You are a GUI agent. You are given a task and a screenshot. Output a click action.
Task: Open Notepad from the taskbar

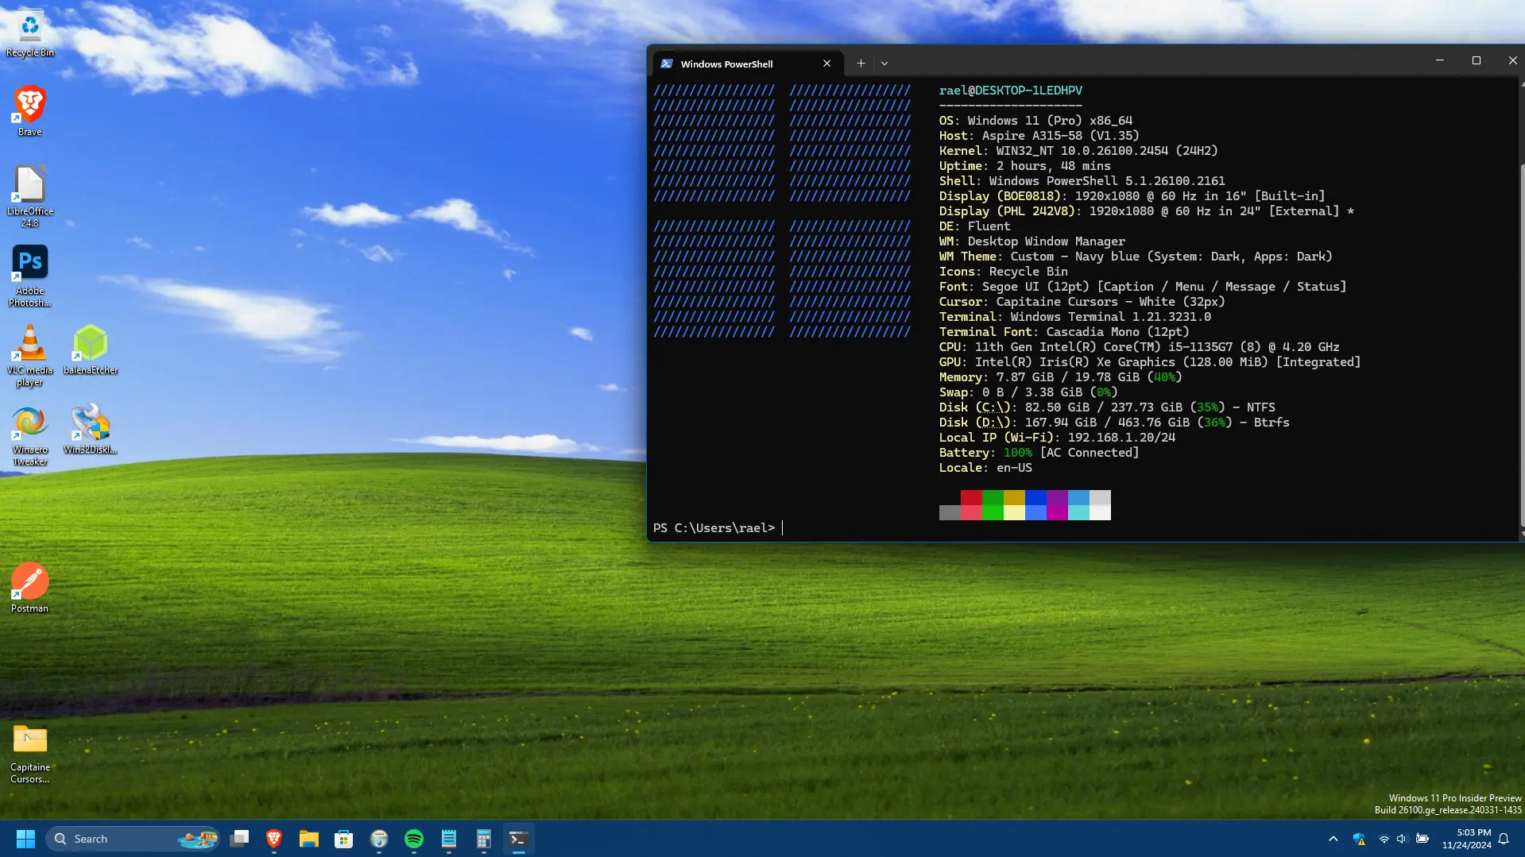tap(449, 839)
